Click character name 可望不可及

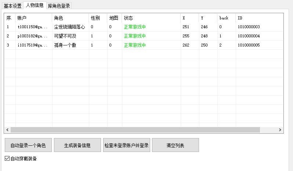click(65, 36)
